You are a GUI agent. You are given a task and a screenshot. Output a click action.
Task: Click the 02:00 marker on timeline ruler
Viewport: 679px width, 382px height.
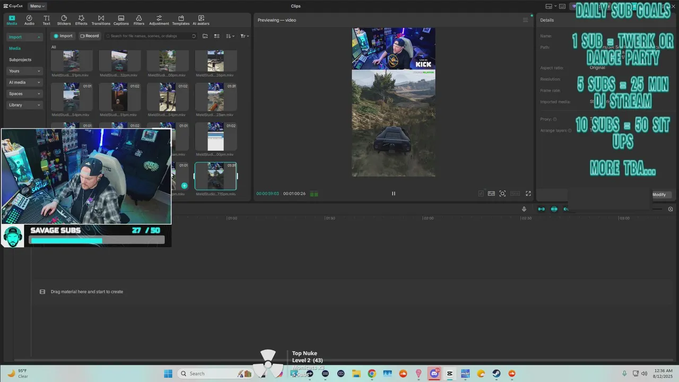428,218
